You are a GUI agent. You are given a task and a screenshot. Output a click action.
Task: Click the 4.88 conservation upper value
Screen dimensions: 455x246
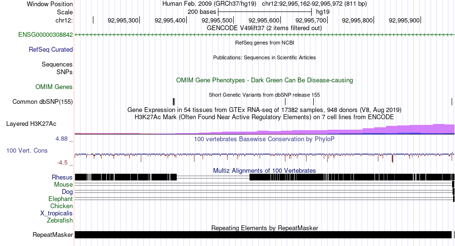61,139
